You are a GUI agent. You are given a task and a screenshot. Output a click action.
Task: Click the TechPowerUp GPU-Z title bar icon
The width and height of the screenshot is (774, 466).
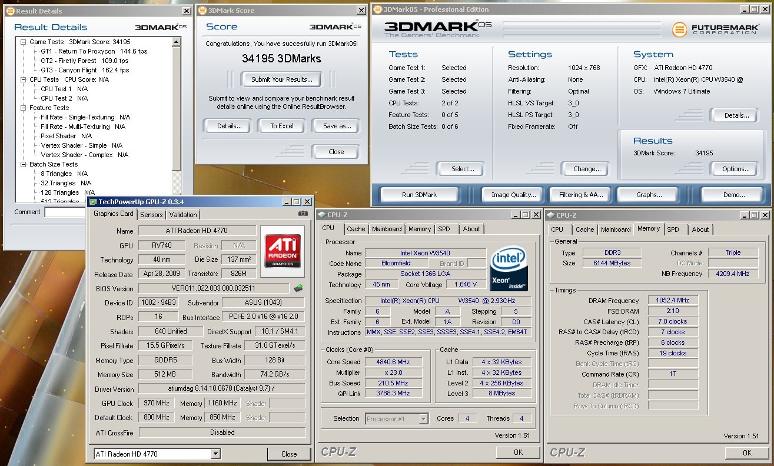(x=92, y=202)
